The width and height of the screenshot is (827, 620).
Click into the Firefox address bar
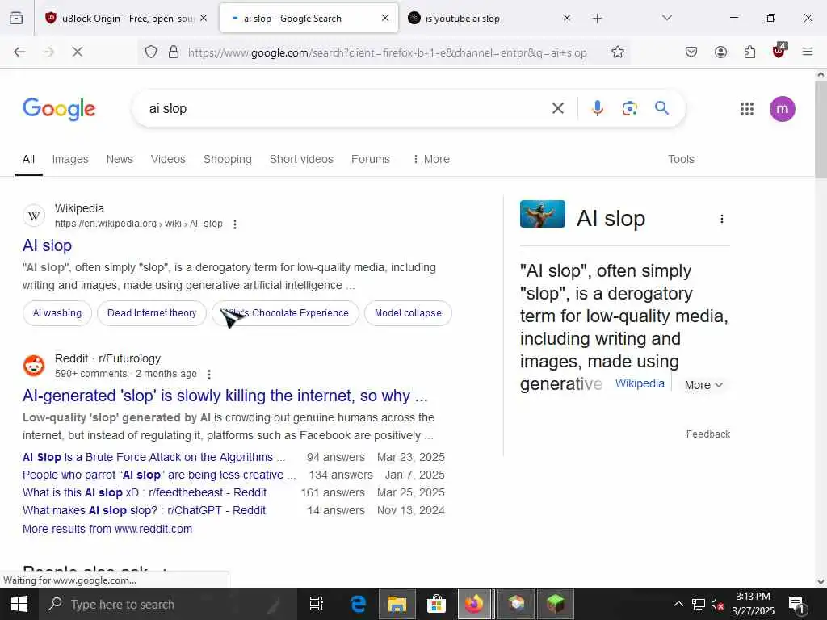tap(388, 52)
